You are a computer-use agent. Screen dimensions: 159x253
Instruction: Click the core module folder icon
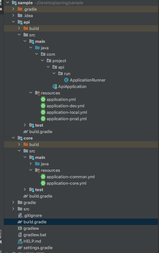pos(20,138)
